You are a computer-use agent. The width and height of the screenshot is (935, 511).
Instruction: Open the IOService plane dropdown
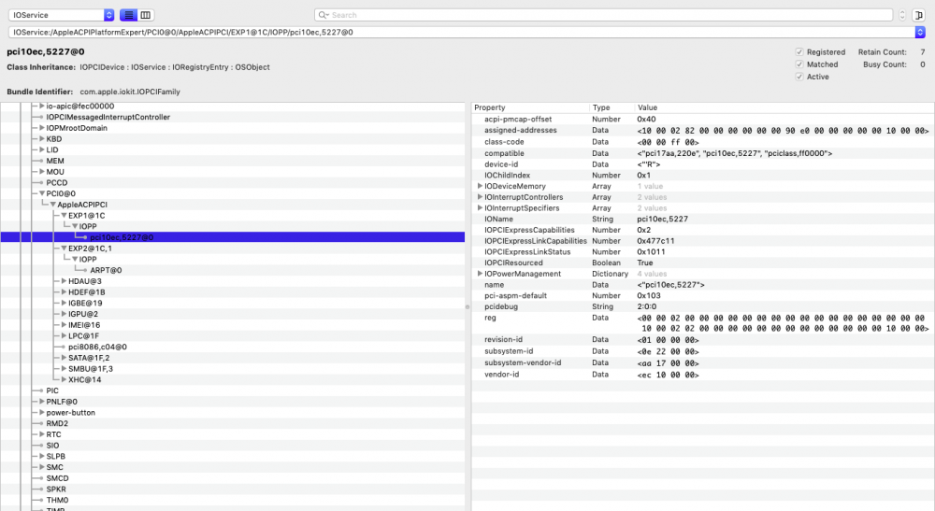[x=108, y=15]
